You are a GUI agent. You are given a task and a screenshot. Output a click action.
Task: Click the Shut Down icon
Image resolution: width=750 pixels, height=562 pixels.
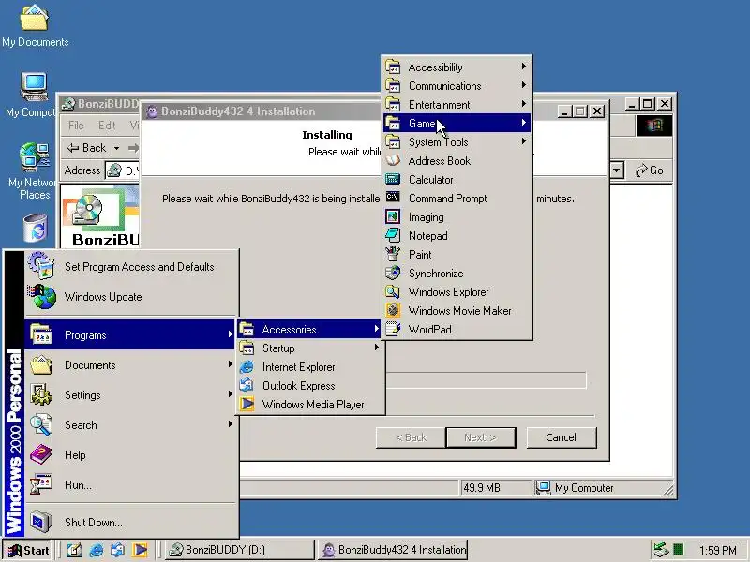pyautogui.click(x=41, y=522)
